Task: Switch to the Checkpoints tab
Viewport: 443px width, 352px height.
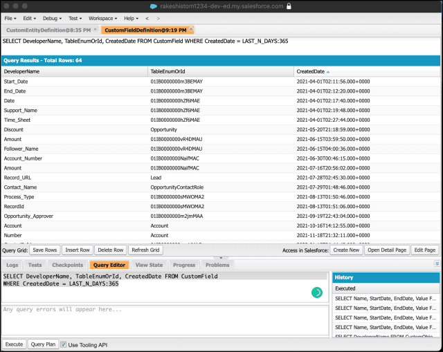Action: click(67, 265)
